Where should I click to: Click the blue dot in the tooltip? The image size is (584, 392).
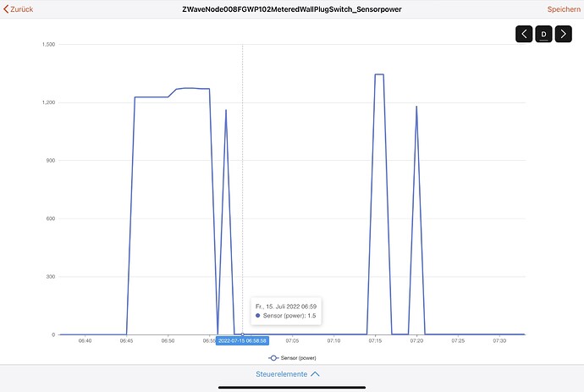[x=257, y=316]
